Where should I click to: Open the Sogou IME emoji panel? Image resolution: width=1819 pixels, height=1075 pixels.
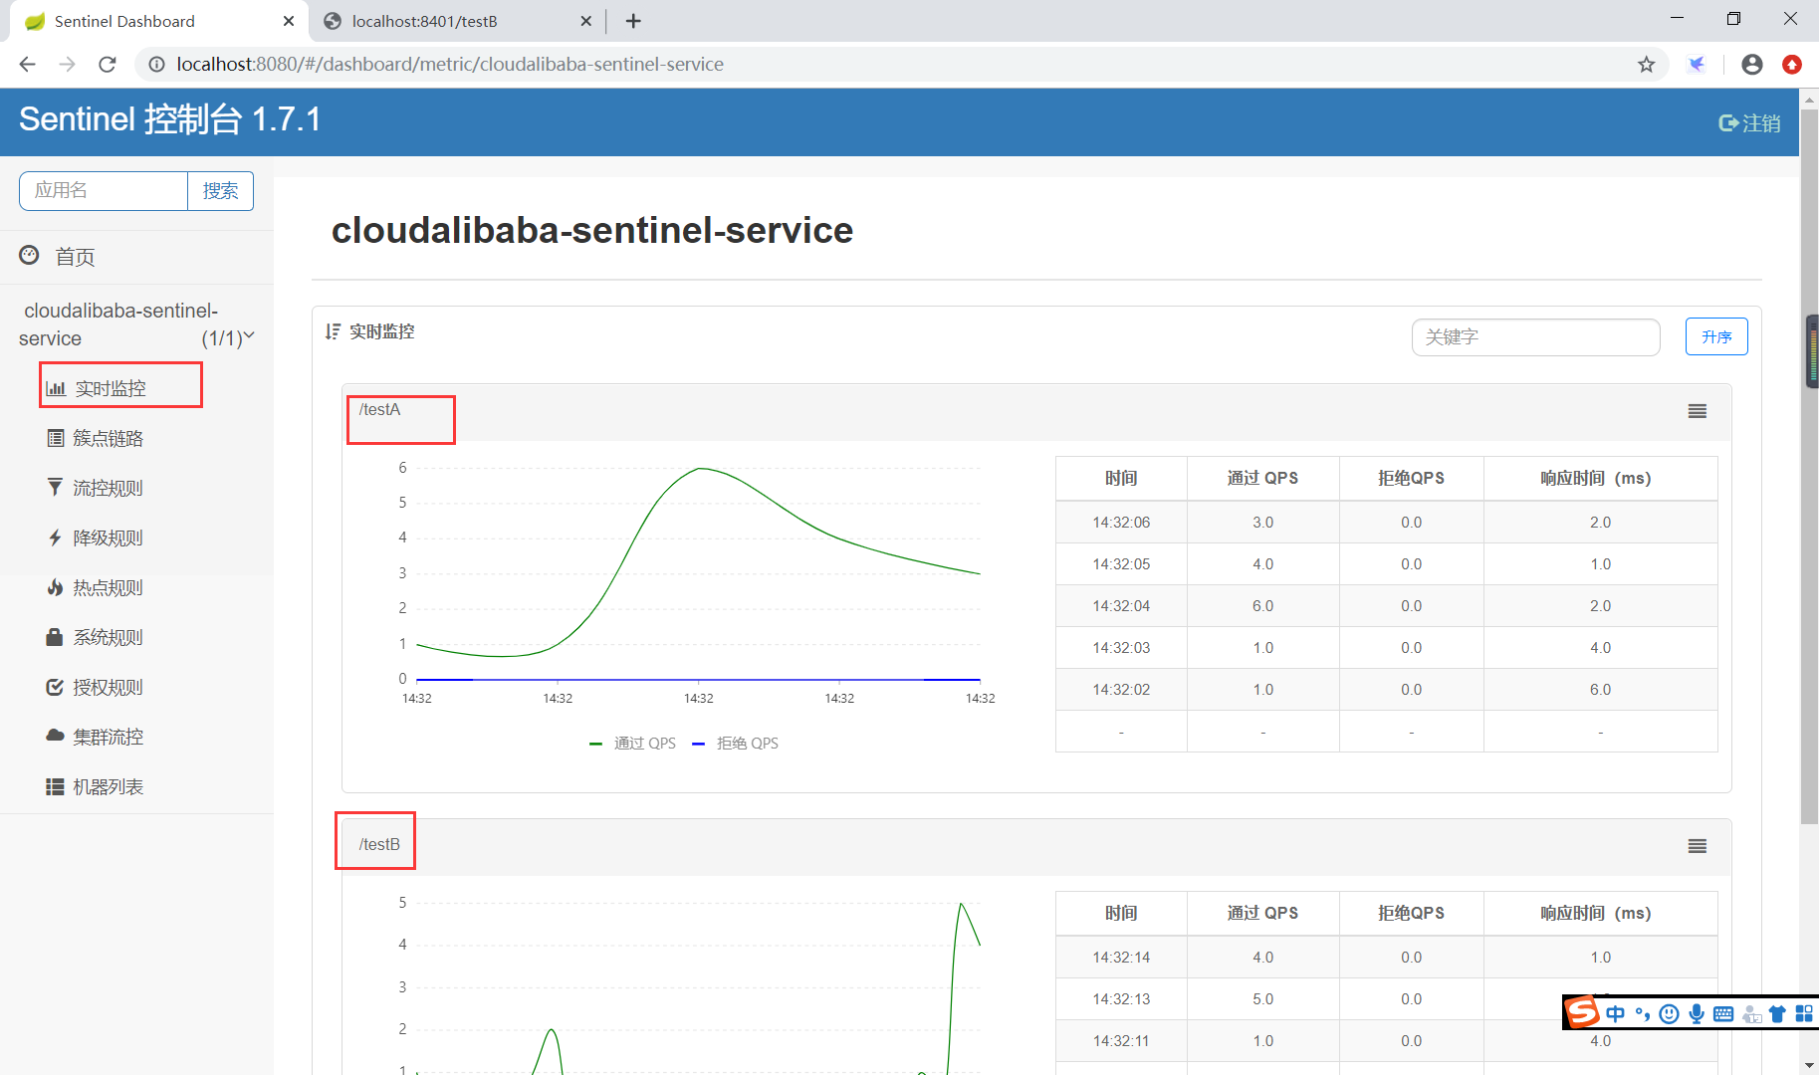click(1670, 1013)
